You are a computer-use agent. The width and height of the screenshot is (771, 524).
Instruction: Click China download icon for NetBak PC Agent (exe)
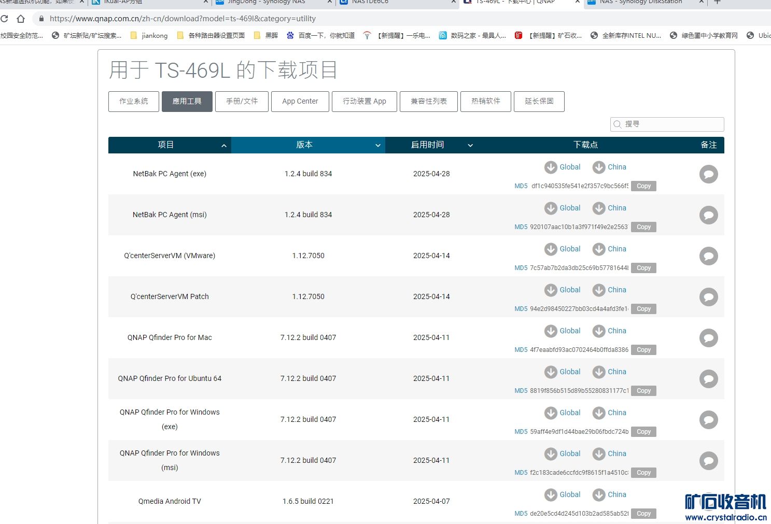(599, 167)
